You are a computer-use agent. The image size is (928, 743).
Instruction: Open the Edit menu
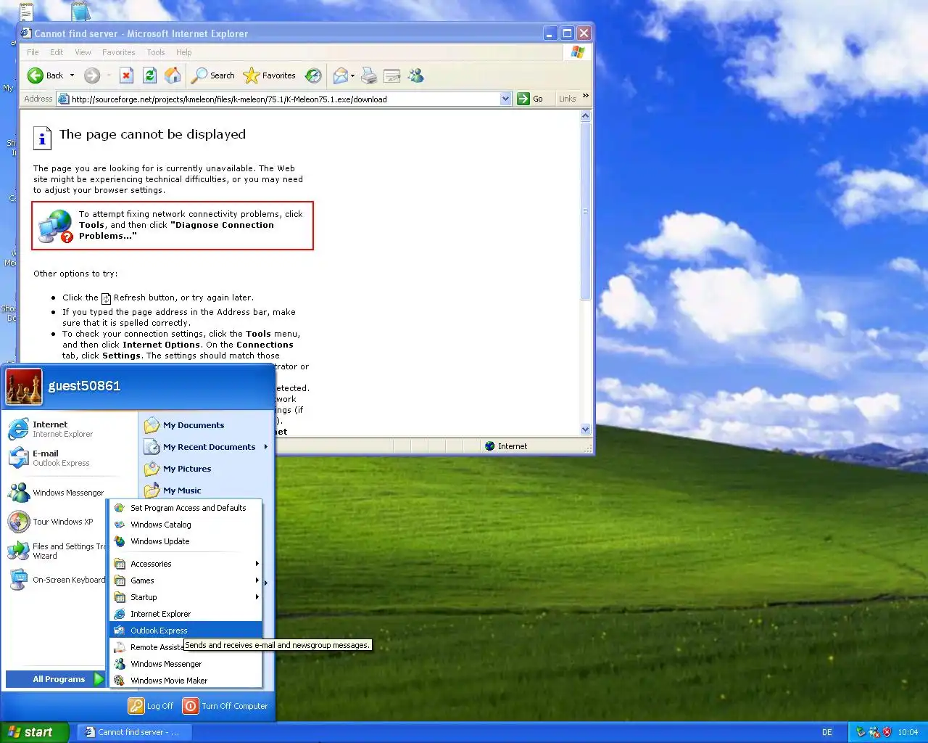click(x=57, y=52)
